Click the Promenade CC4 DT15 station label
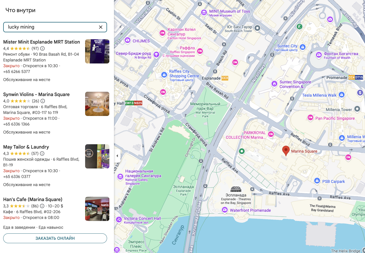 click(345, 78)
